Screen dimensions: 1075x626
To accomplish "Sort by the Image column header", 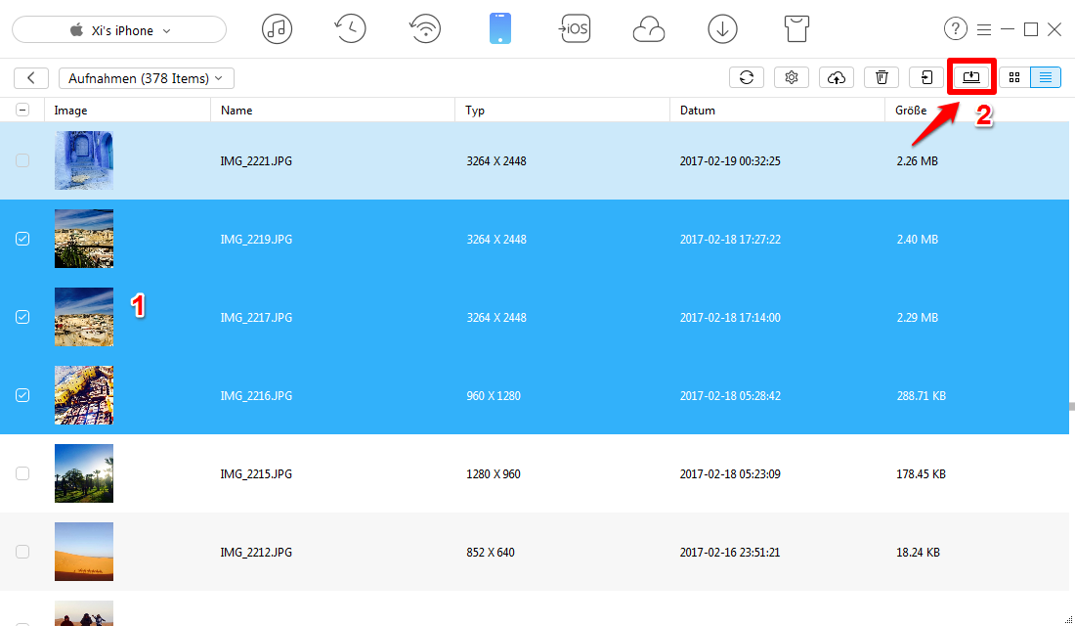I will [127, 110].
